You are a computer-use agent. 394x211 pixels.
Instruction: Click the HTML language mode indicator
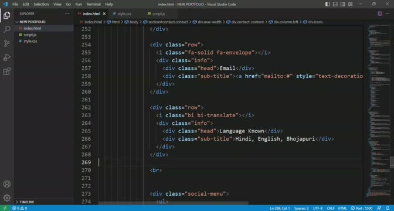click(x=342, y=208)
